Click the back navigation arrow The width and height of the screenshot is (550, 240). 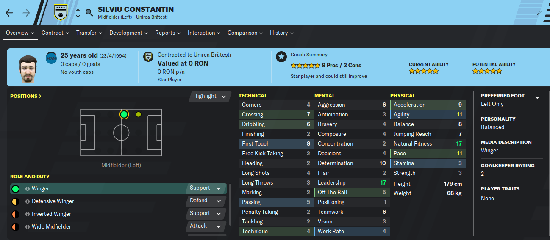point(9,13)
